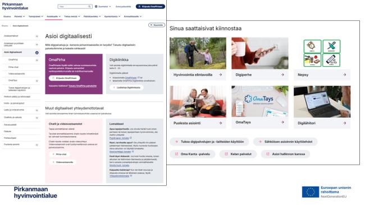Expand Asiakkaan ja potilaan oikeudet sidebar section
This screenshot has height=205, width=365.
(x=36, y=44)
